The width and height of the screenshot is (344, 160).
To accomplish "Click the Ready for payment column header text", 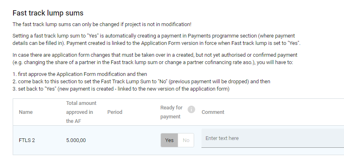I will pyautogui.click(x=171, y=112).
